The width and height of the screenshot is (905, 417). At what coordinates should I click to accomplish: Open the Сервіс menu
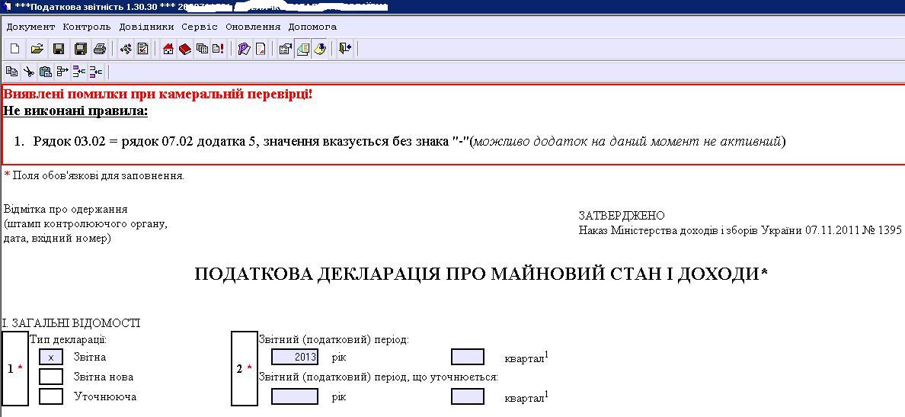coord(200,27)
